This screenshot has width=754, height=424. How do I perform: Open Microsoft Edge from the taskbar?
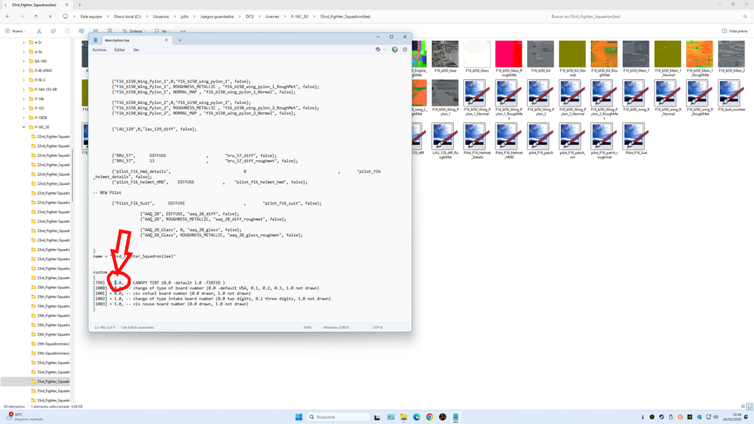(416, 416)
